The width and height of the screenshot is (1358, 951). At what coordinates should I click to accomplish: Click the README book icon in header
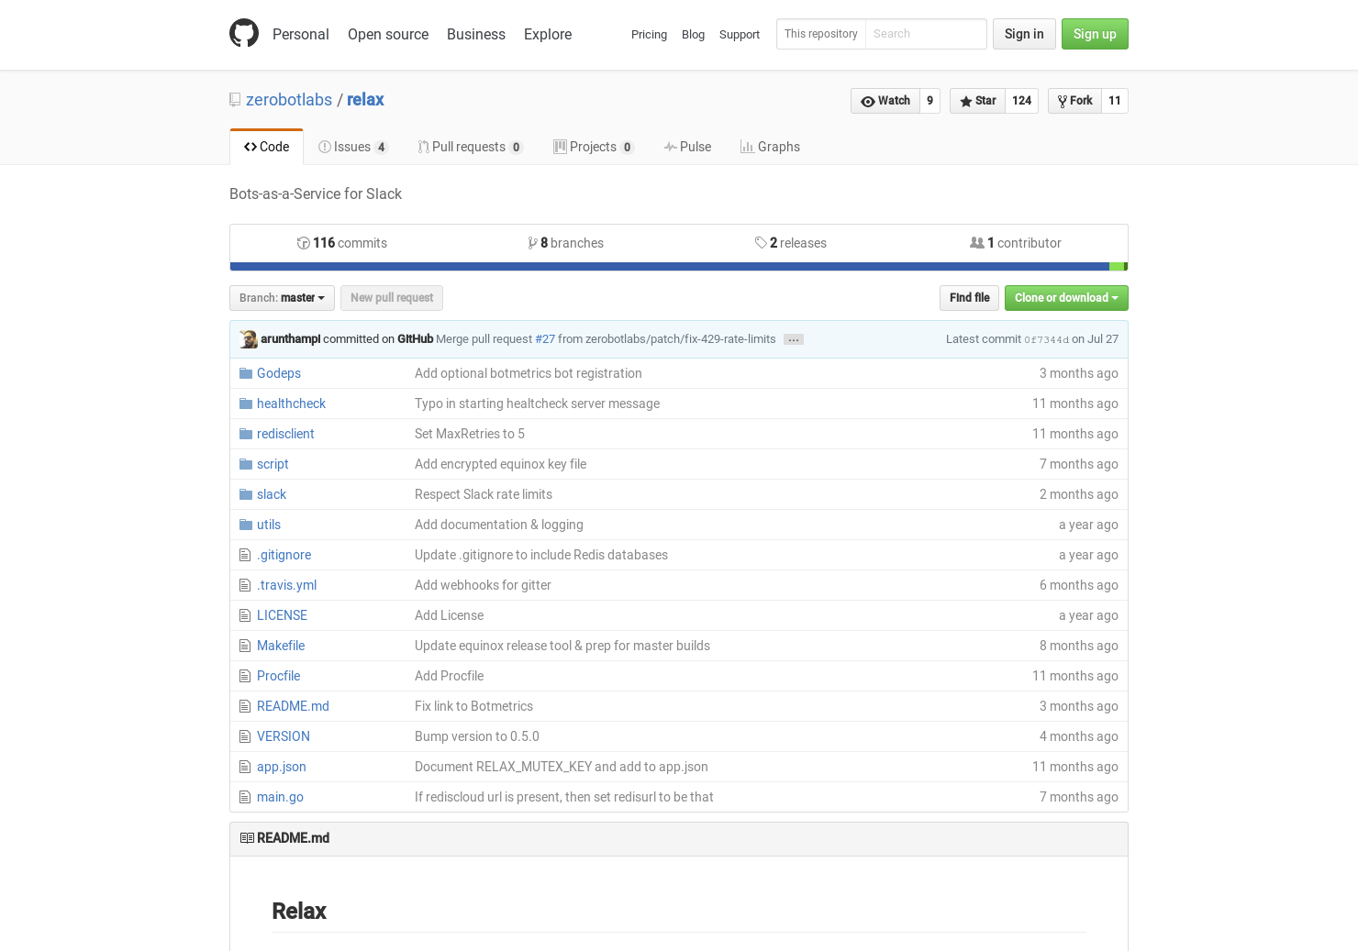pos(247,838)
